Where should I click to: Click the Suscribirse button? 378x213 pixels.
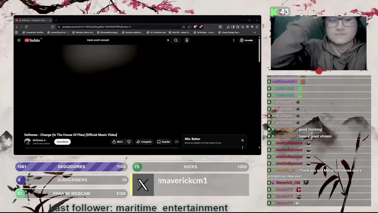[x=62, y=142]
